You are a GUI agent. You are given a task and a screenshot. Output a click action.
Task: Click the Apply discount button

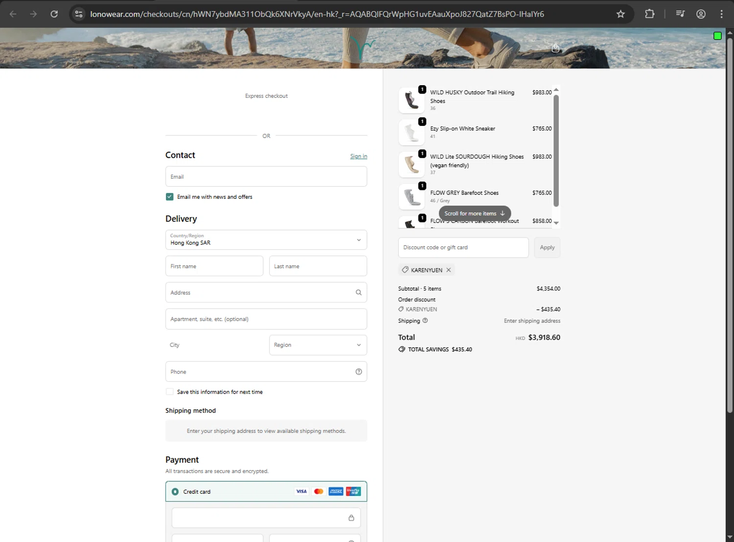547,247
